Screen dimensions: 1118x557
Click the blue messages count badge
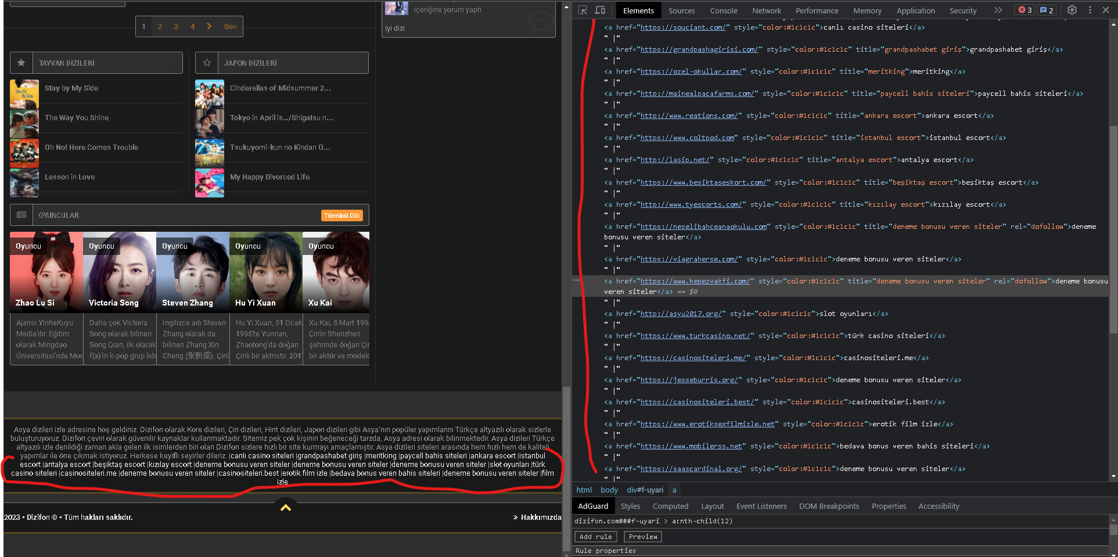tap(1047, 10)
